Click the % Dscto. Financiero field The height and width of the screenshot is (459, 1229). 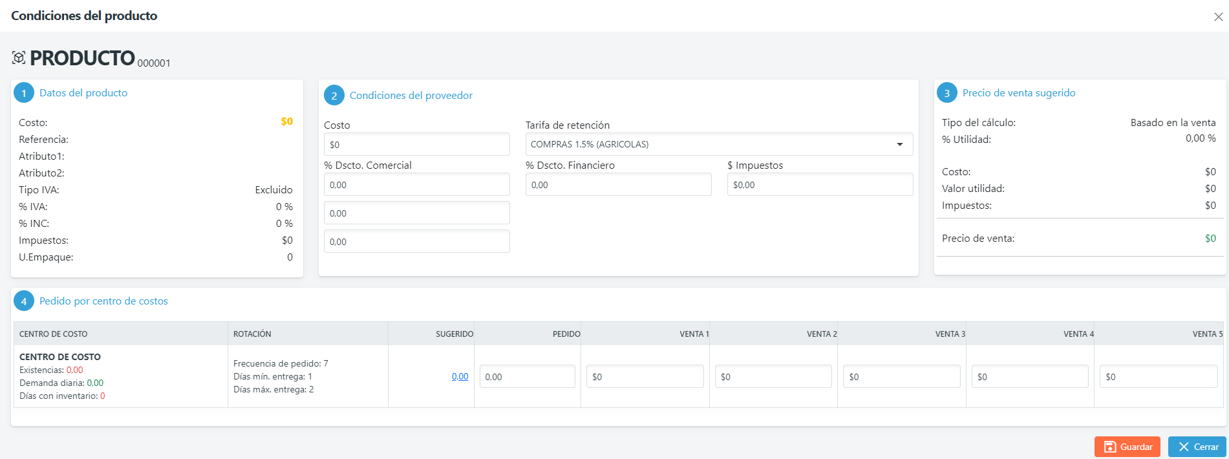coord(618,185)
